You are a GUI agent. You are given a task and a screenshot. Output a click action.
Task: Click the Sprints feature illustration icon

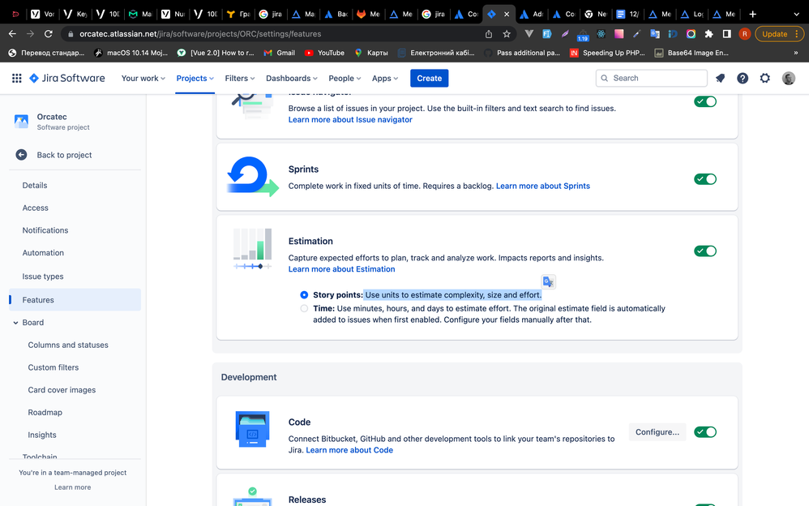[253, 177]
